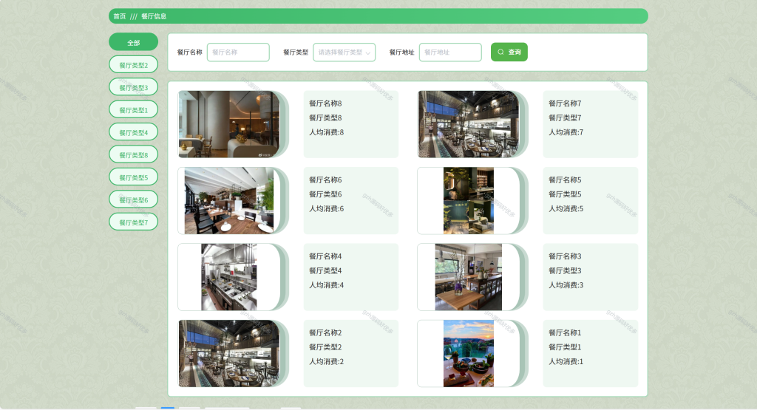Filter by 餐厅类型2 in the sidebar
The height and width of the screenshot is (410, 757).
tap(133, 64)
